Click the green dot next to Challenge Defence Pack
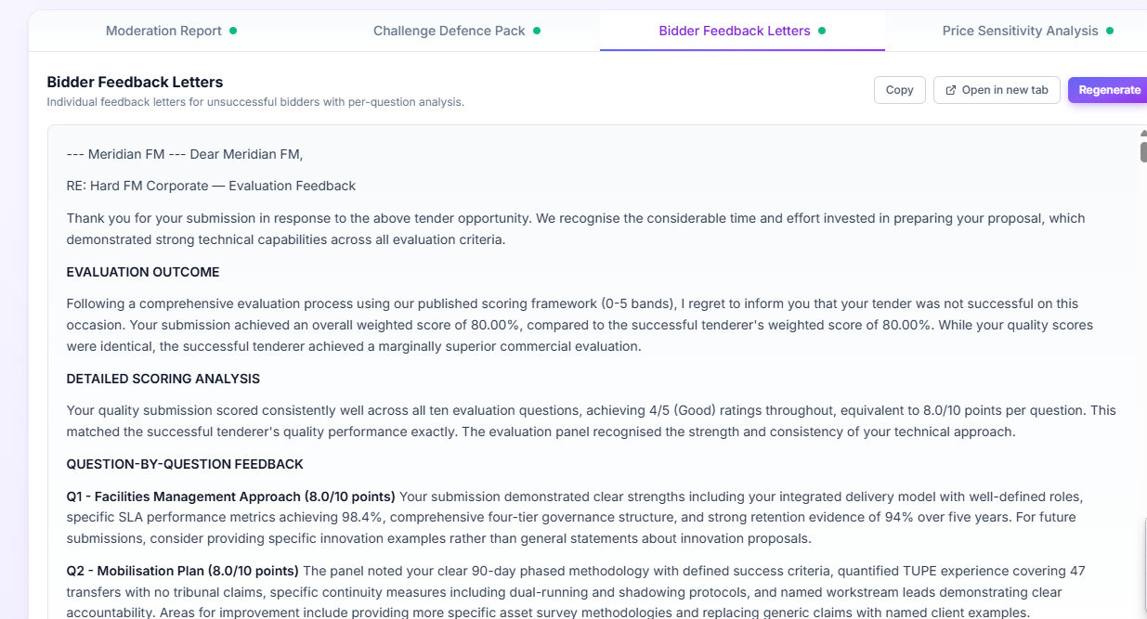 tap(537, 31)
